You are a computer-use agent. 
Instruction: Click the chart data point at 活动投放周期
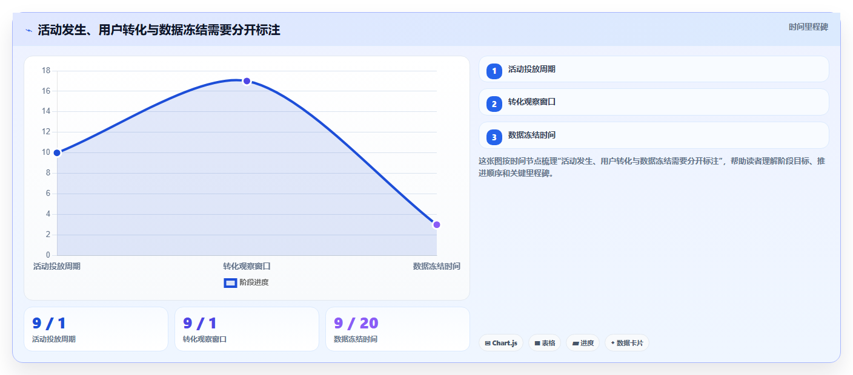point(57,153)
